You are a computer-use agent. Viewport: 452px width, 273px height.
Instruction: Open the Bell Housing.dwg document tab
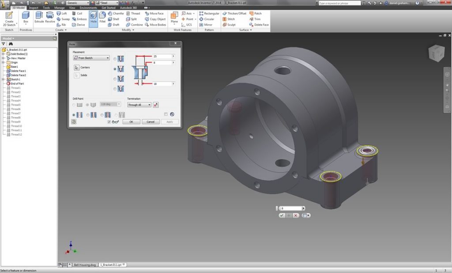pyautogui.click(x=84, y=264)
